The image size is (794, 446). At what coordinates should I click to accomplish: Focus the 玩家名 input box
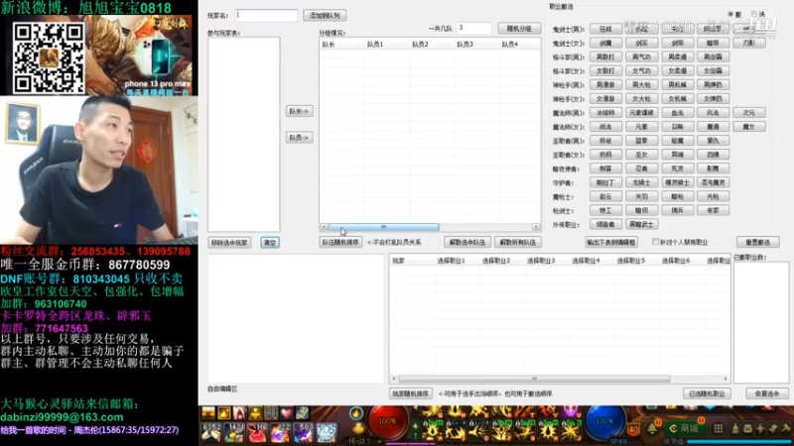[x=266, y=15]
